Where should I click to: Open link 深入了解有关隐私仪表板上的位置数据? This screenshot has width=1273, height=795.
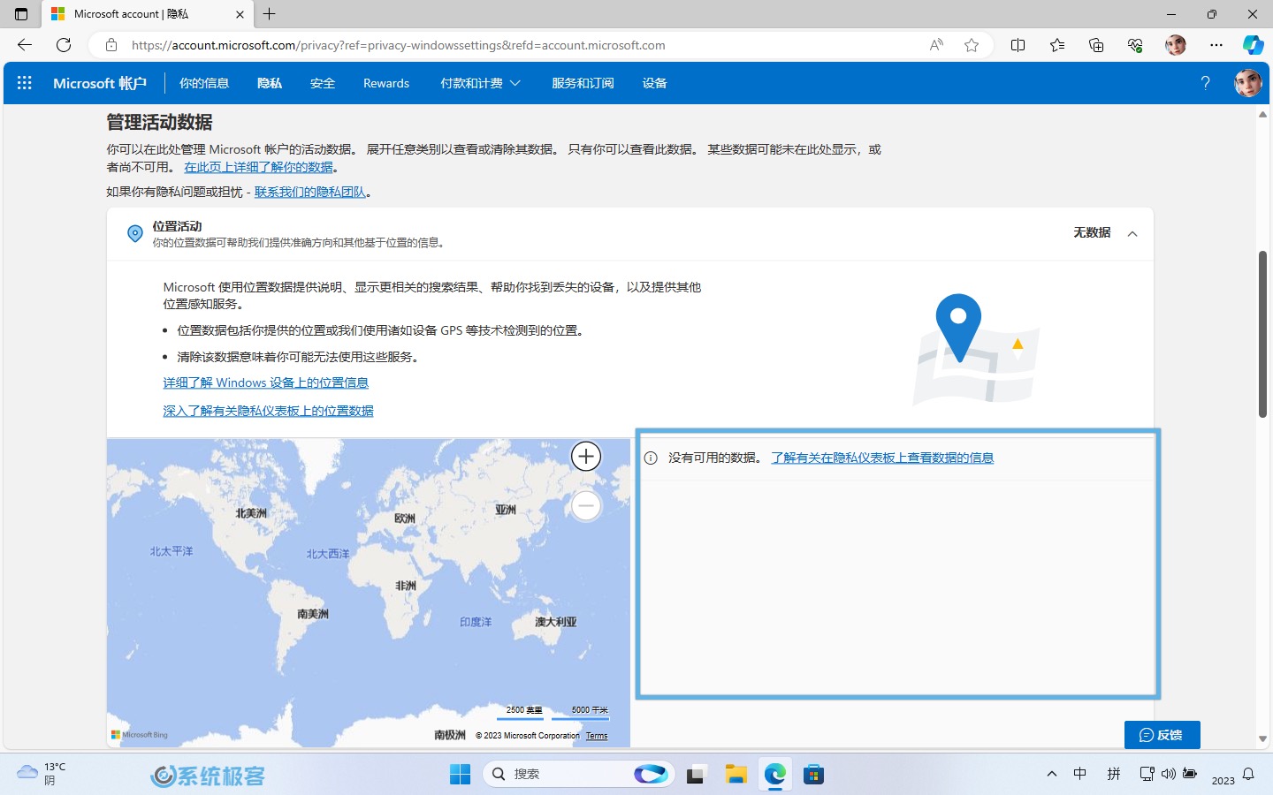point(269,411)
